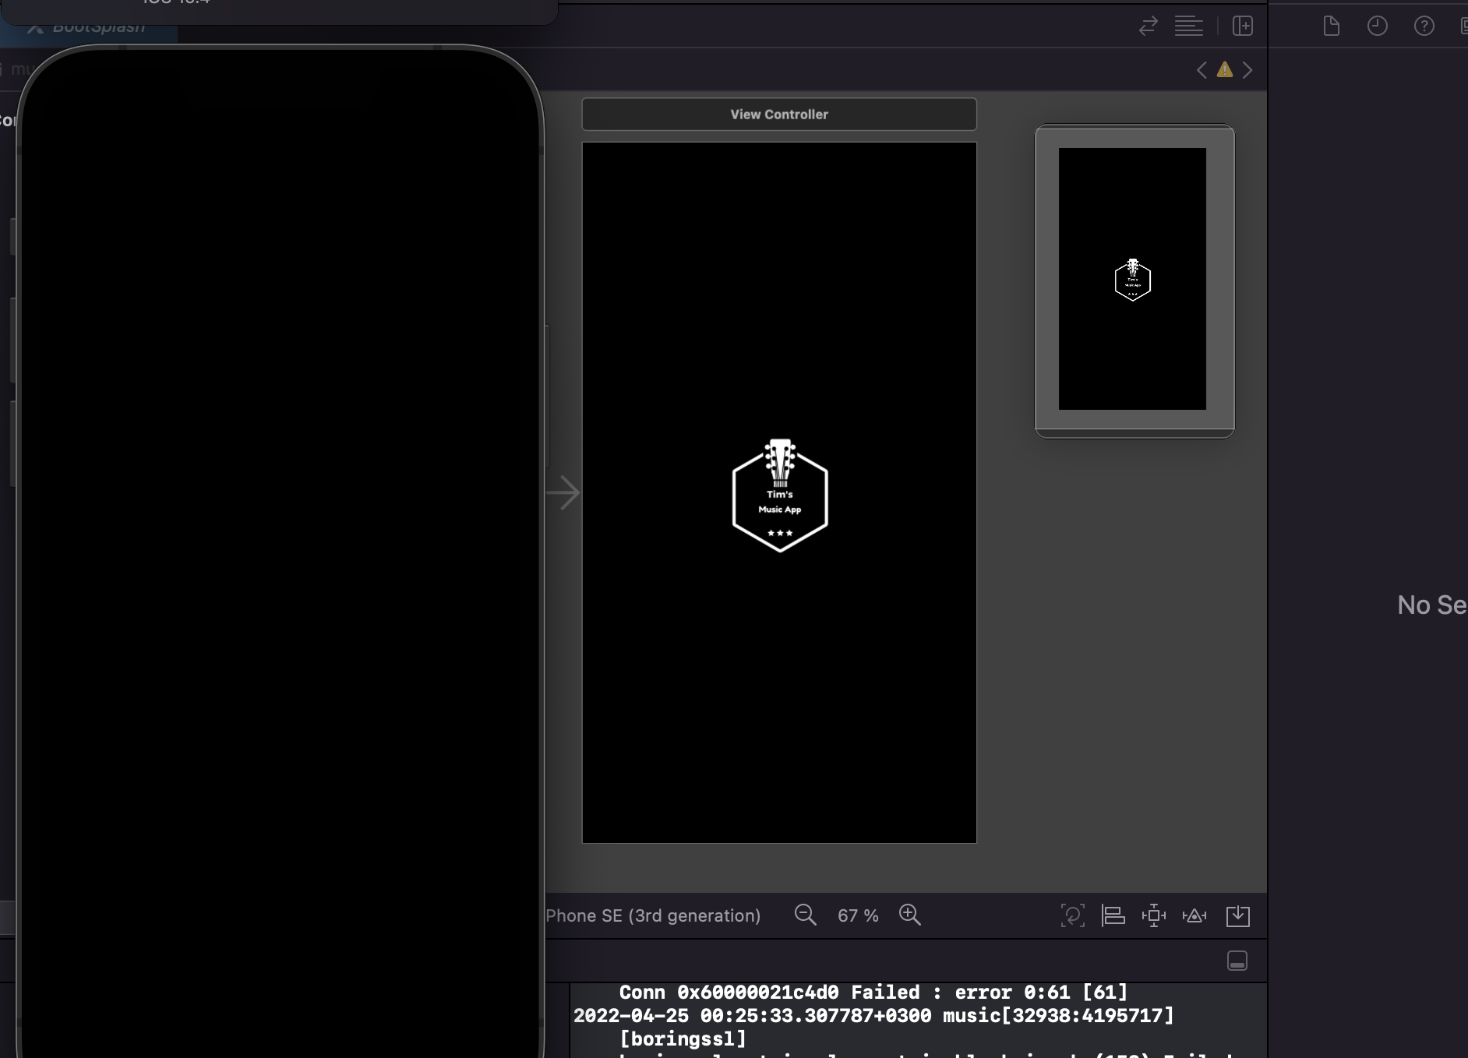Open the iPhone SE device selector
The width and height of the screenshot is (1468, 1058).
(x=653, y=915)
